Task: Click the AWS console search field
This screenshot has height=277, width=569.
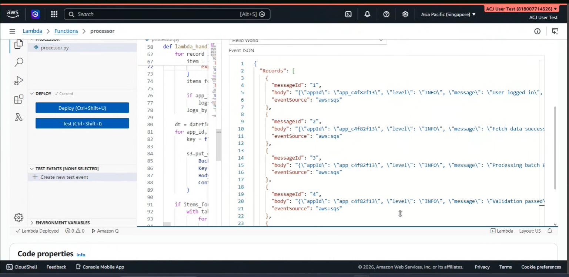Action: click(167, 14)
